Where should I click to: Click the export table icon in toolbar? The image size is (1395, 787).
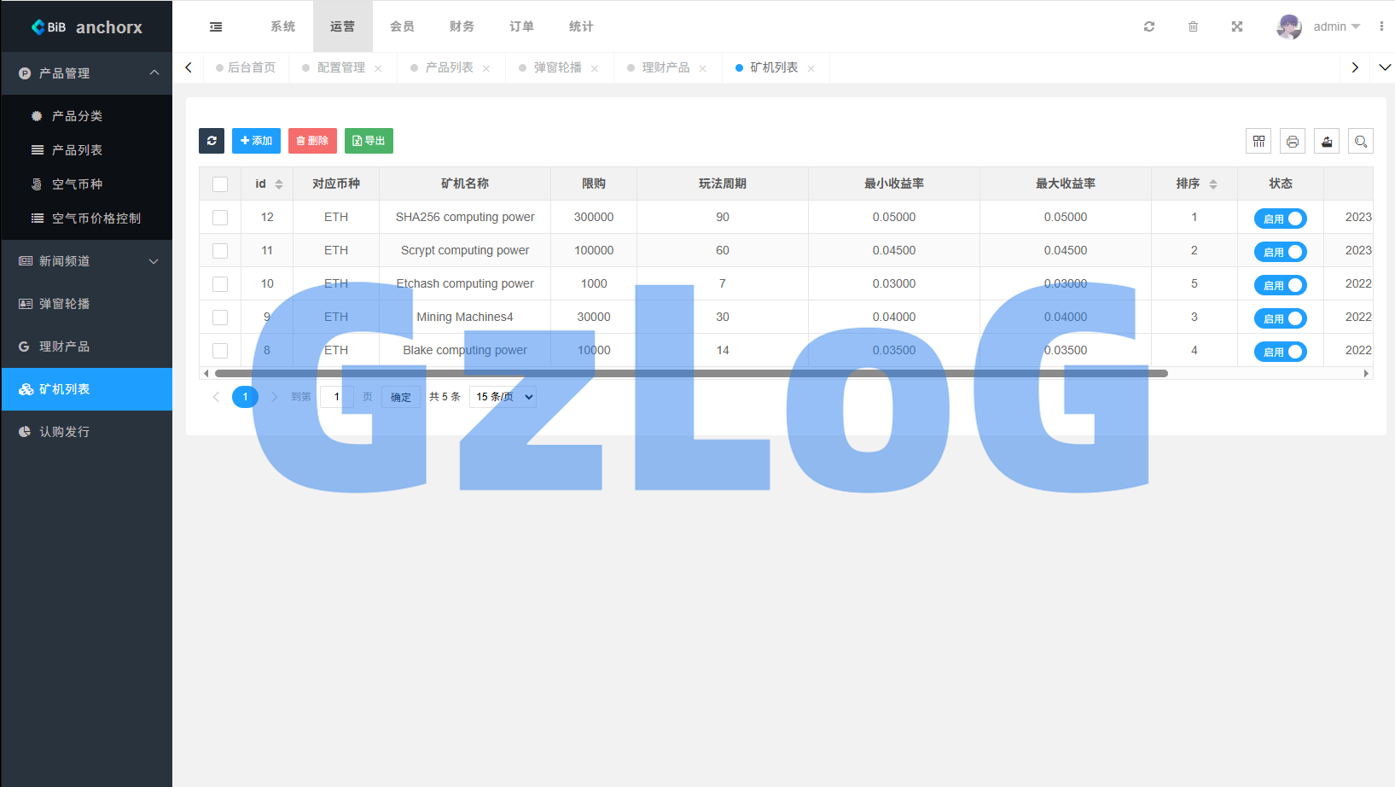click(1327, 142)
